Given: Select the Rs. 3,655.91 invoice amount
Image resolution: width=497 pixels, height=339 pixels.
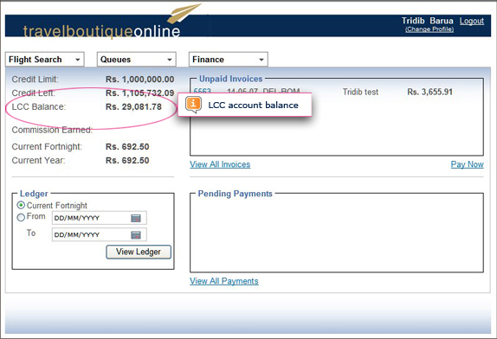Looking at the screenshot, I should coord(429,93).
